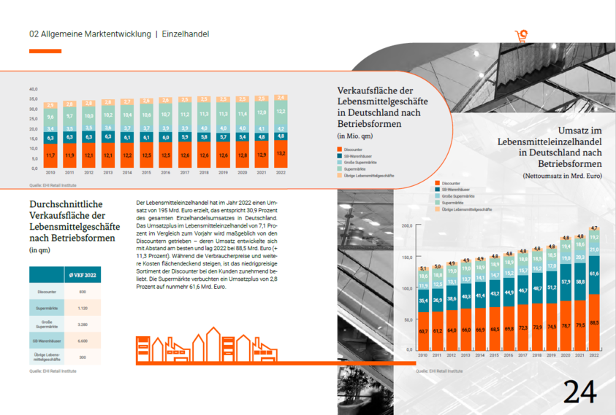Click bar label '13,2' in 2022 Verkaufsfläche bar
Viewport: 616px width, 415px height.
281,153
